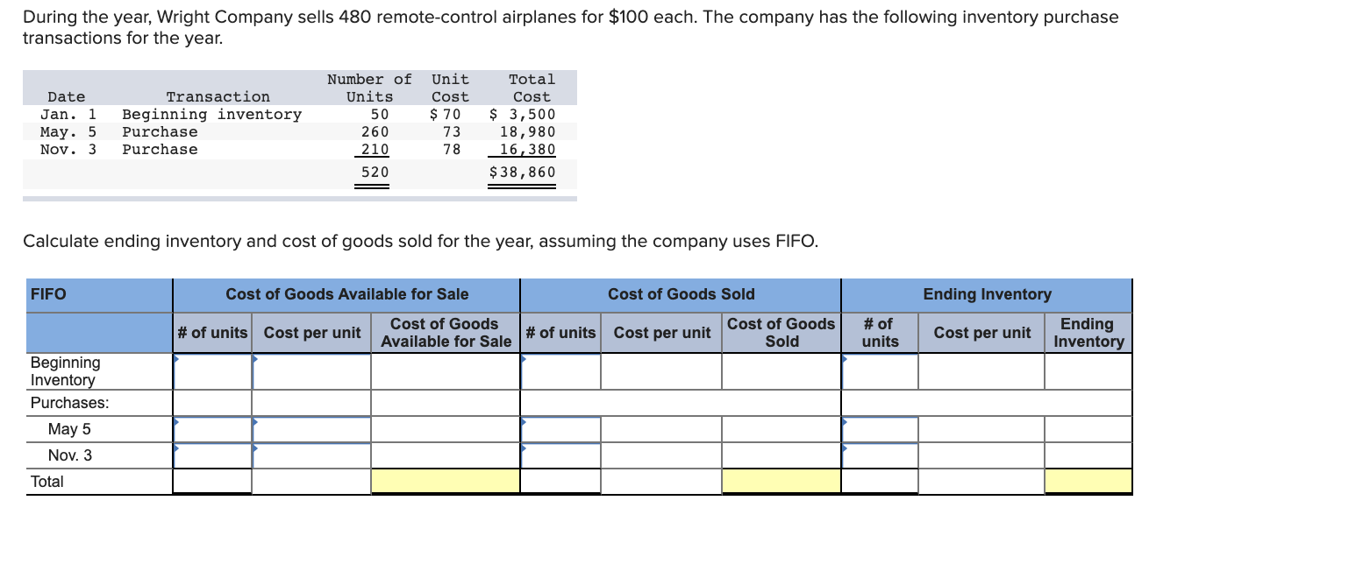Select yellow Total Cost of Goods Sold cell

click(x=781, y=481)
